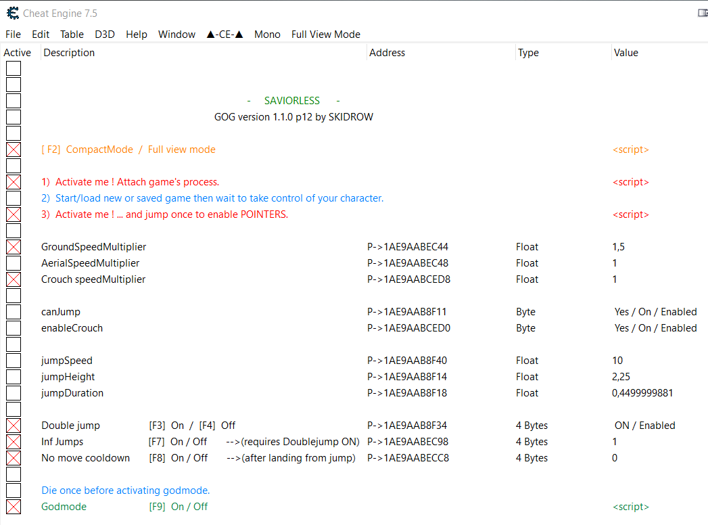Open the D3D menu
The image size is (708, 525).
click(x=105, y=35)
